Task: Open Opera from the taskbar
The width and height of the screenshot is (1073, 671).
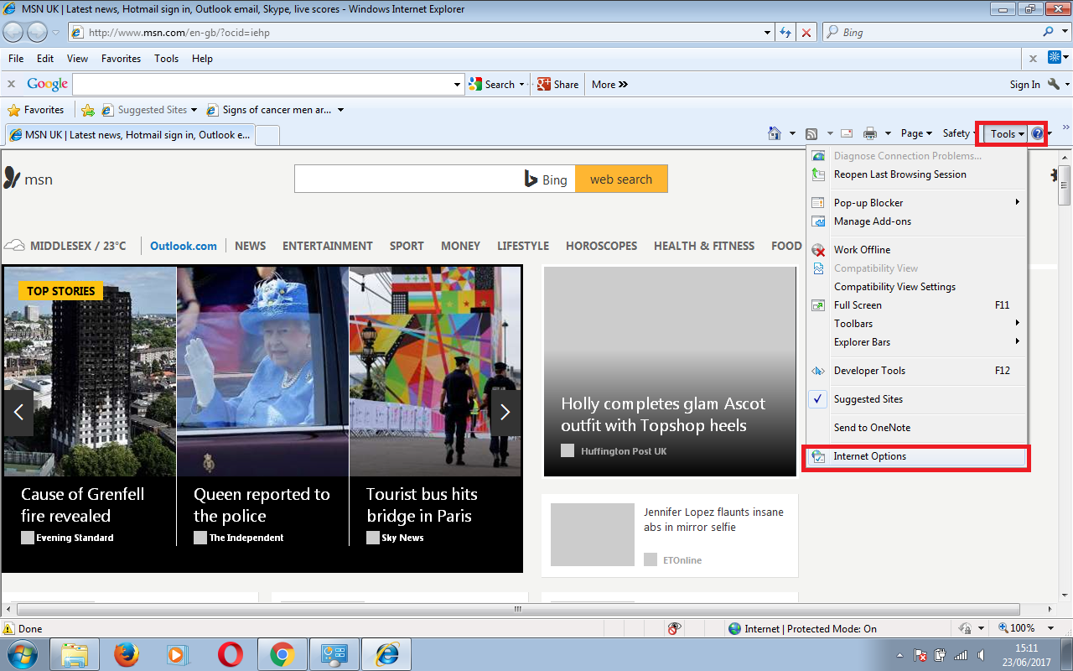Action: pos(231,654)
